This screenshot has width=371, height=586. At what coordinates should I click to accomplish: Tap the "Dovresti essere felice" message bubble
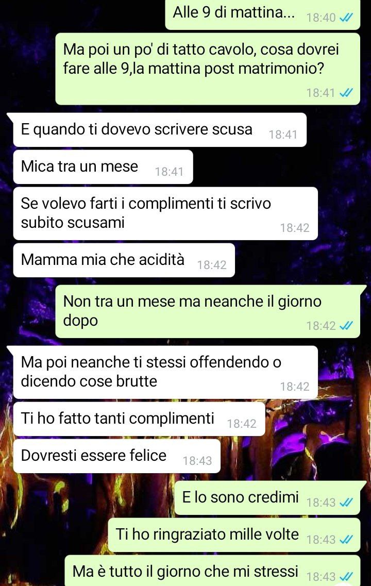[x=116, y=456]
